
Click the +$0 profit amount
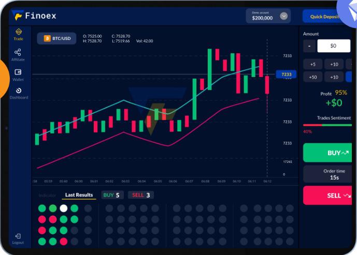click(334, 103)
